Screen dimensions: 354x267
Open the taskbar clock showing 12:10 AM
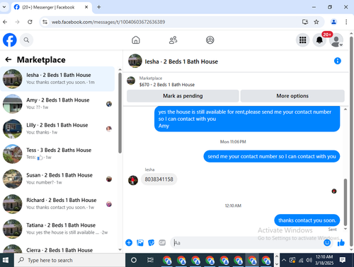(x=324, y=260)
